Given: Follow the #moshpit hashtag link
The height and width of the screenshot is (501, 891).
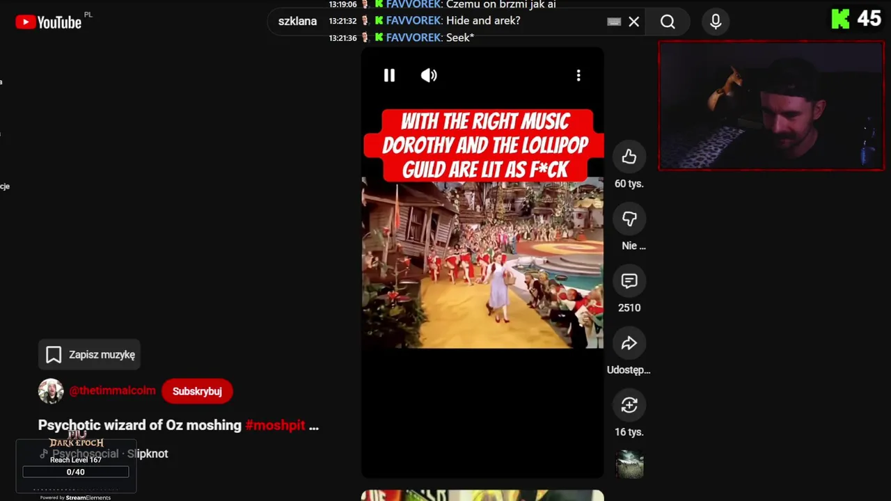Looking at the screenshot, I should tap(275, 425).
